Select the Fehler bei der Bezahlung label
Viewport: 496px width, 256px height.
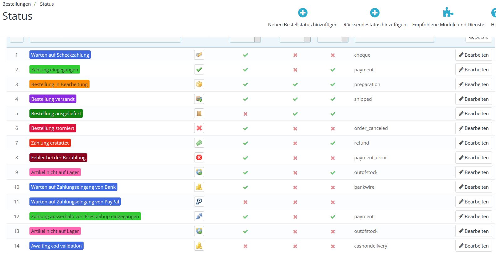pyautogui.click(x=58, y=157)
